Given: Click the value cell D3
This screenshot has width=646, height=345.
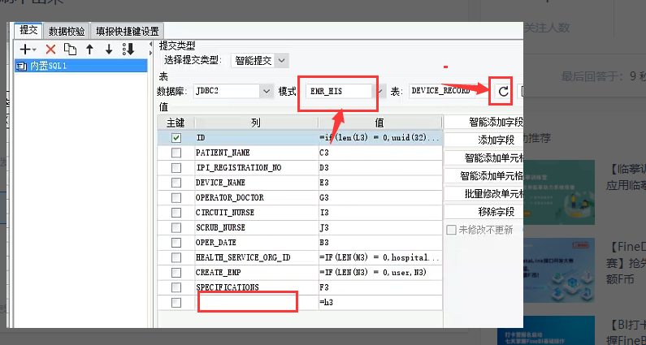Looking at the screenshot, I should tap(380, 167).
